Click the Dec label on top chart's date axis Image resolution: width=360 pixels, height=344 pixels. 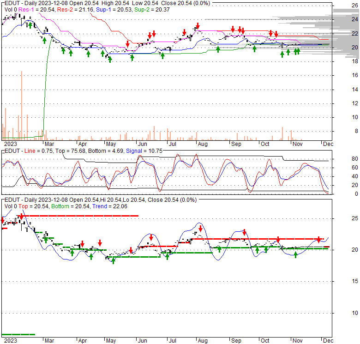(328, 144)
